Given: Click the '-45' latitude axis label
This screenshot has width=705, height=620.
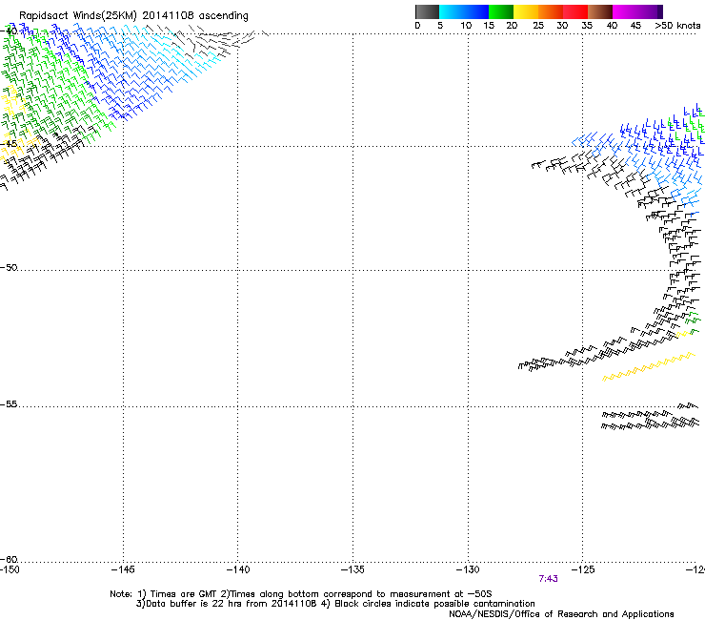Looking at the screenshot, I should click(x=9, y=143).
